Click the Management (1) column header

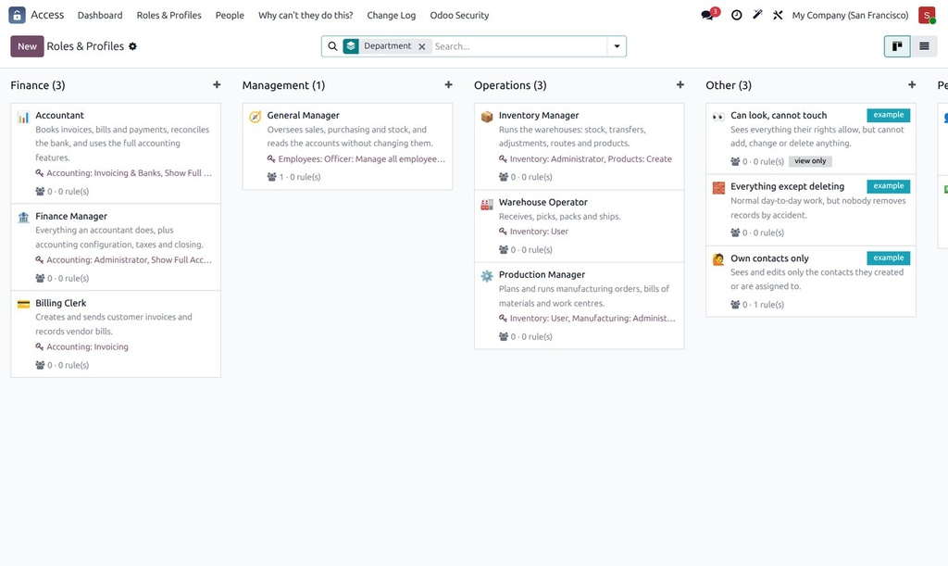[283, 85]
